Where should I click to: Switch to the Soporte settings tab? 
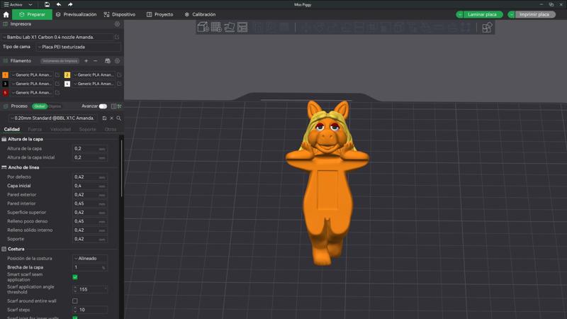pyautogui.click(x=87, y=129)
